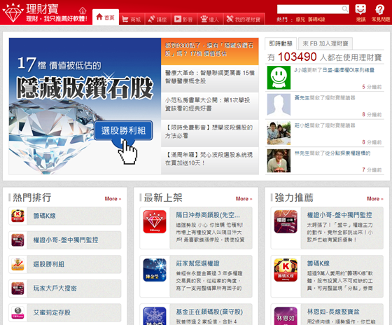The height and width of the screenshot is (325, 392).
Task: Click 莊小姐's photo avatar
Action: 279,133
